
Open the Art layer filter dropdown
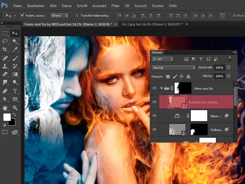163,59
